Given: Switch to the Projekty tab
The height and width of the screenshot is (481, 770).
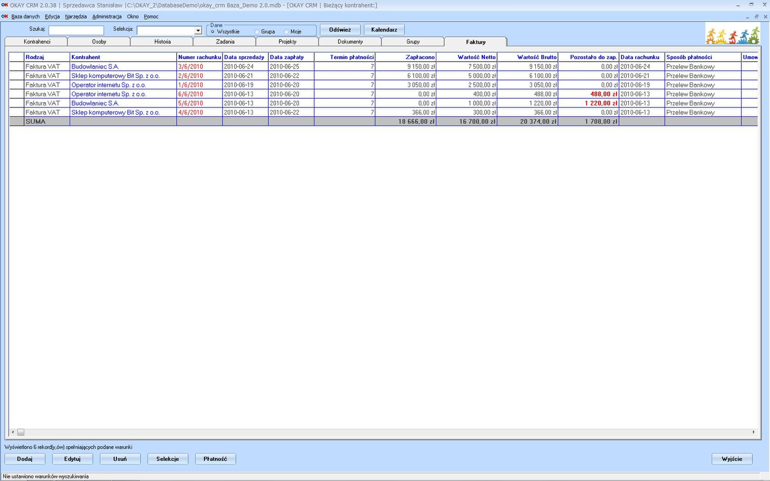Looking at the screenshot, I should (x=287, y=42).
